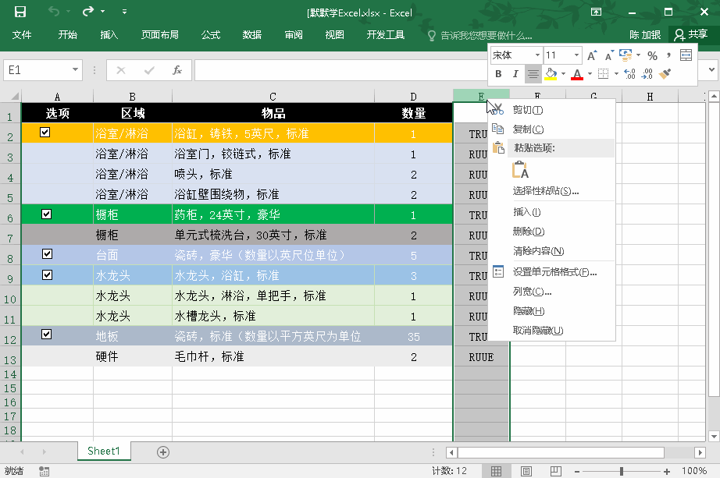Open the Name Box dropdown arrow
This screenshot has height=478, width=720.
(75, 69)
